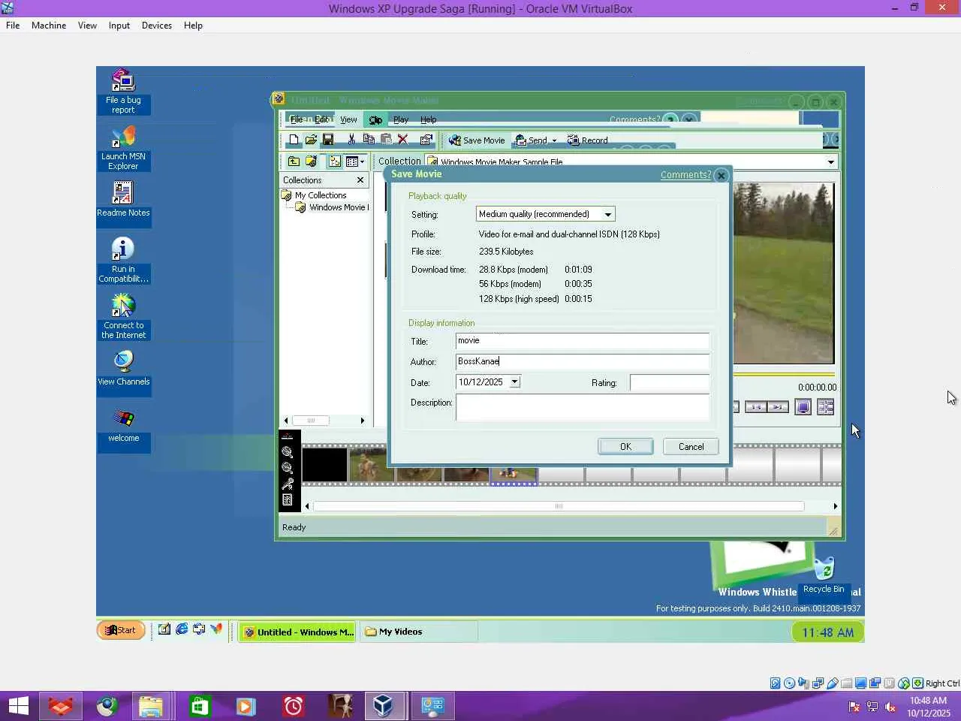Click the Save Movie dialog Comments link
This screenshot has width=961, height=721.
point(685,175)
